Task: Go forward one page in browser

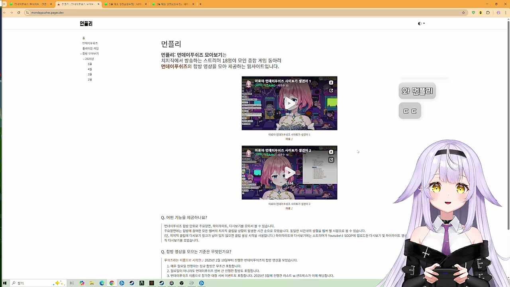Action: 12,13
